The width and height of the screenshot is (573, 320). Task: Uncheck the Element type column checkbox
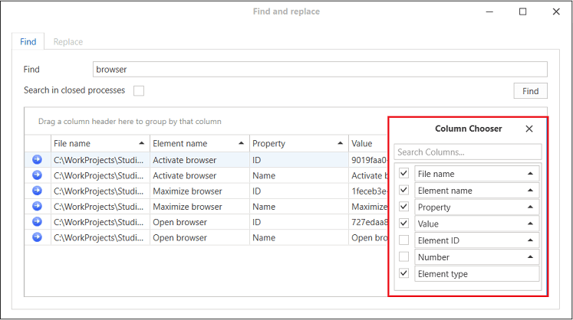tap(403, 273)
